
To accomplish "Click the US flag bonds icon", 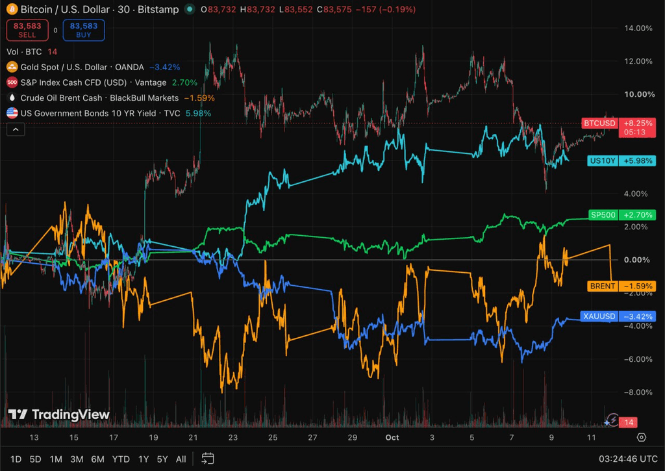I will pos(12,113).
